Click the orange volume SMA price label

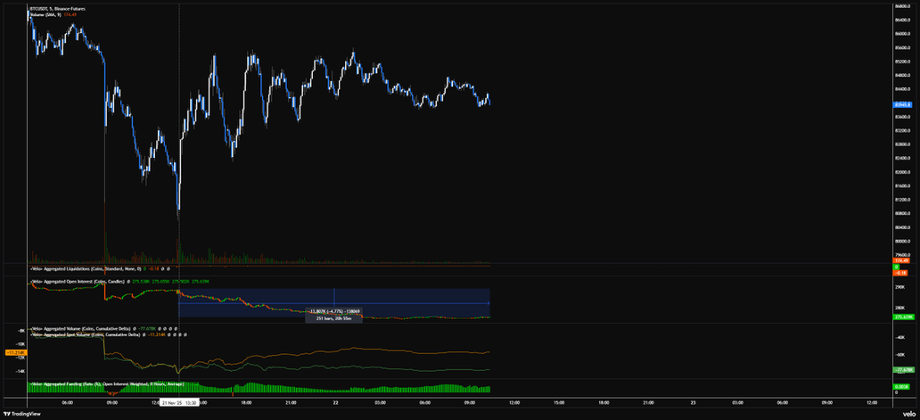[x=900, y=259]
